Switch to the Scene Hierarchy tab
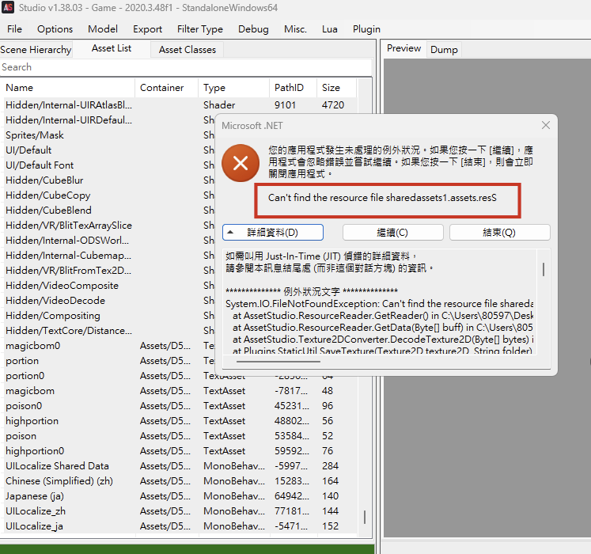This screenshot has width=591, height=554. point(36,50)
